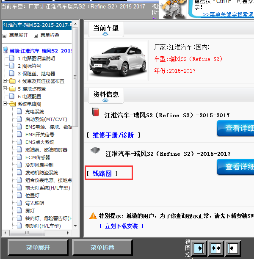Open 2 图标符号 page
Screen dimensions: 254x259
[29, 66]
